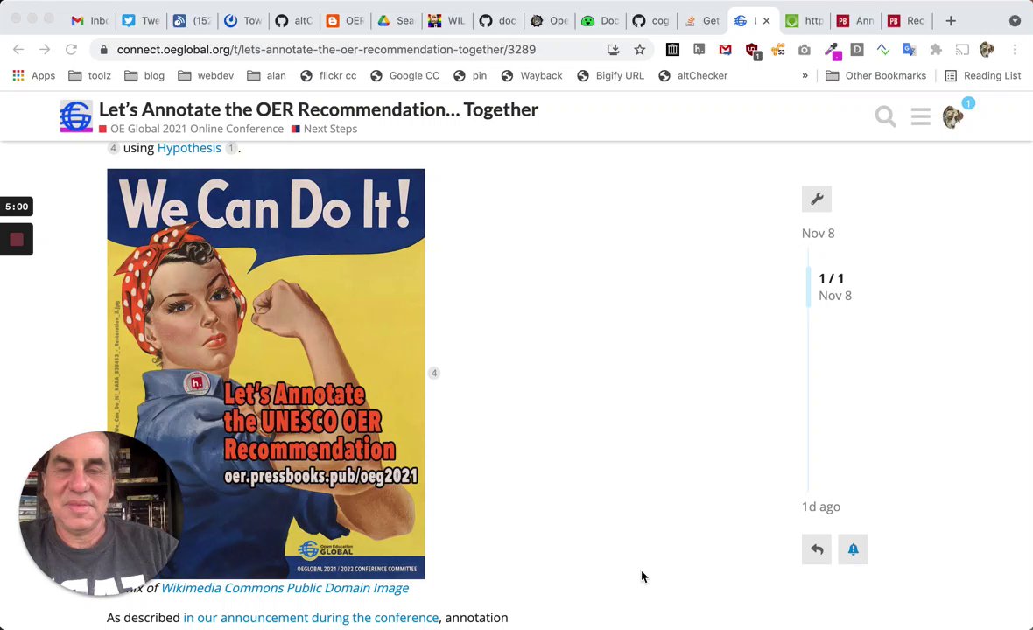Open the Chrome three-dot menu
Screen dimensions: 1033x630
1015,49
